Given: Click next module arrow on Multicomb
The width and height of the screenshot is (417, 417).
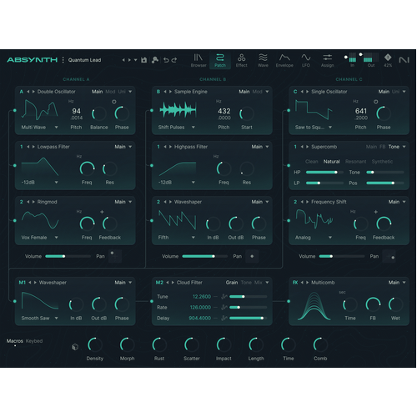Looking at the screenshot, I should point(307,283).
